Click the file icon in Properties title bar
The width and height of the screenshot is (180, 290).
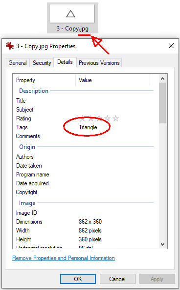pyautogui.click(x=10, y=46)
